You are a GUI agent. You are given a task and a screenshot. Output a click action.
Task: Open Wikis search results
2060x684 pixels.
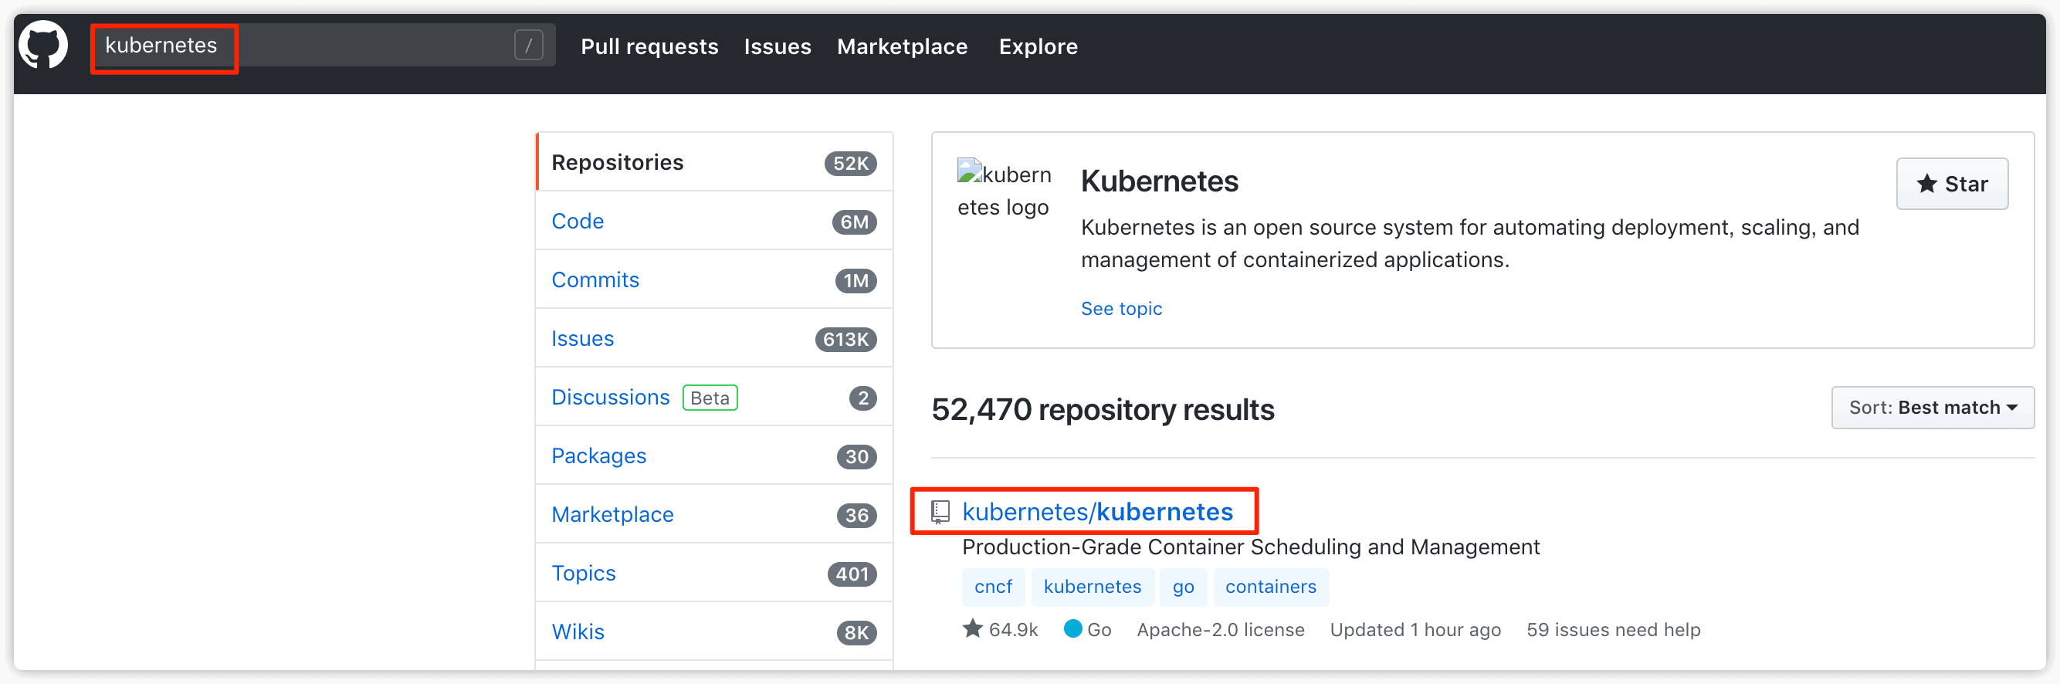714,632
